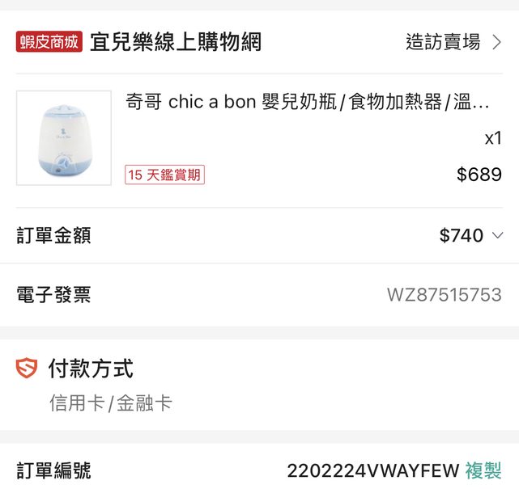Select order number 2202224VWAYFEW
This screenshot has width=519, height=489.
[372, 470]
